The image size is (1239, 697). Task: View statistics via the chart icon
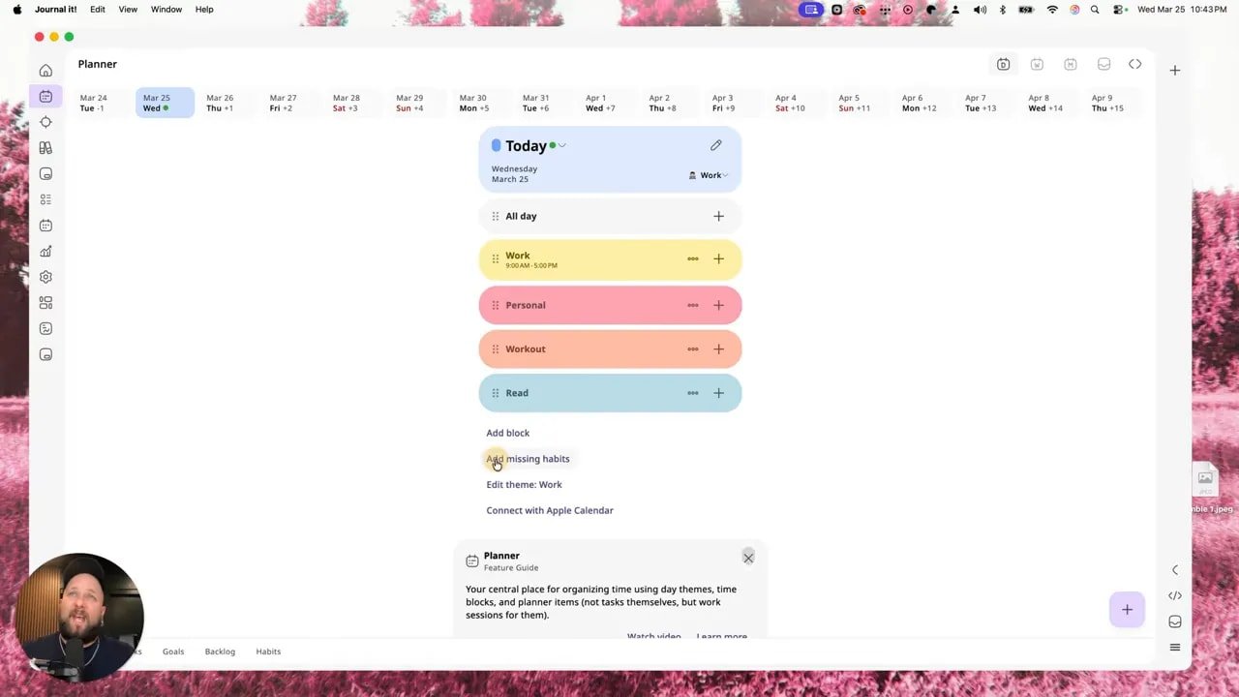(45, 251)
